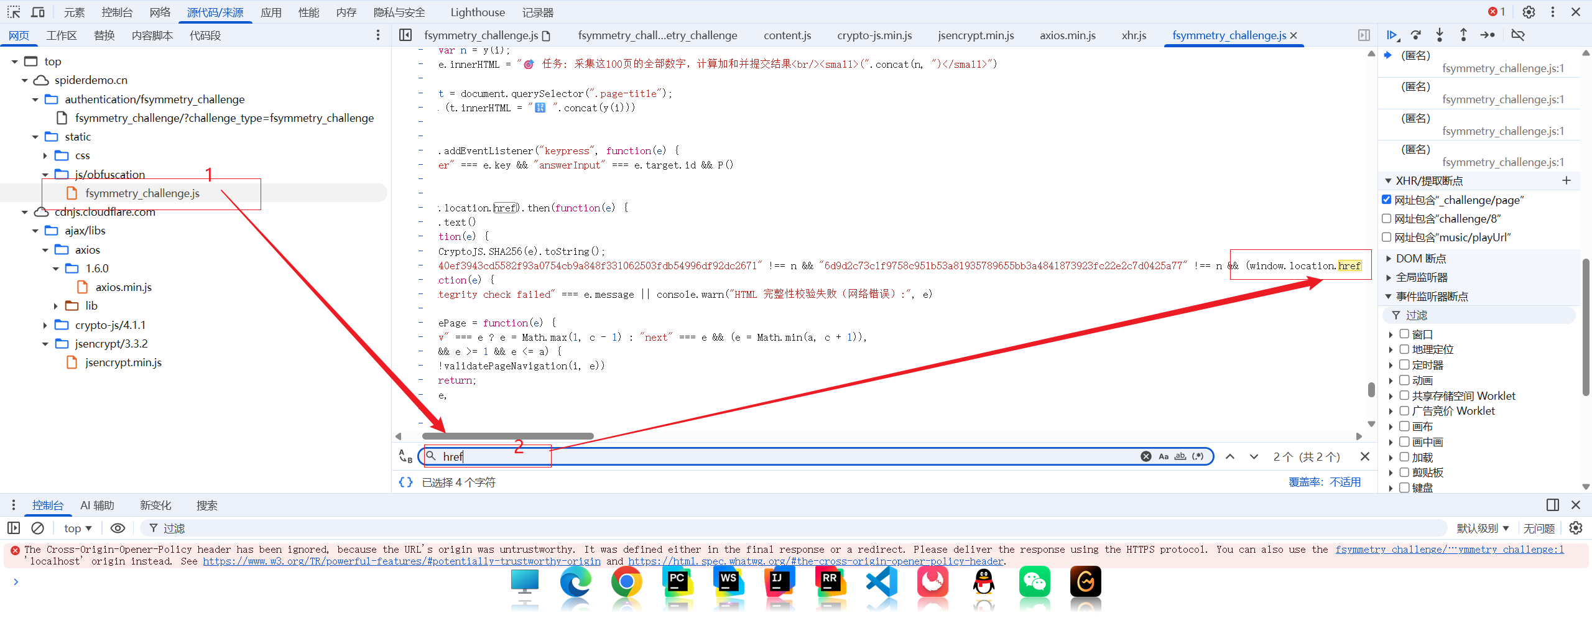Switch to the 网络 panel tab
Viewport: 1592px width, 618px height.
(x=160, y=12)
